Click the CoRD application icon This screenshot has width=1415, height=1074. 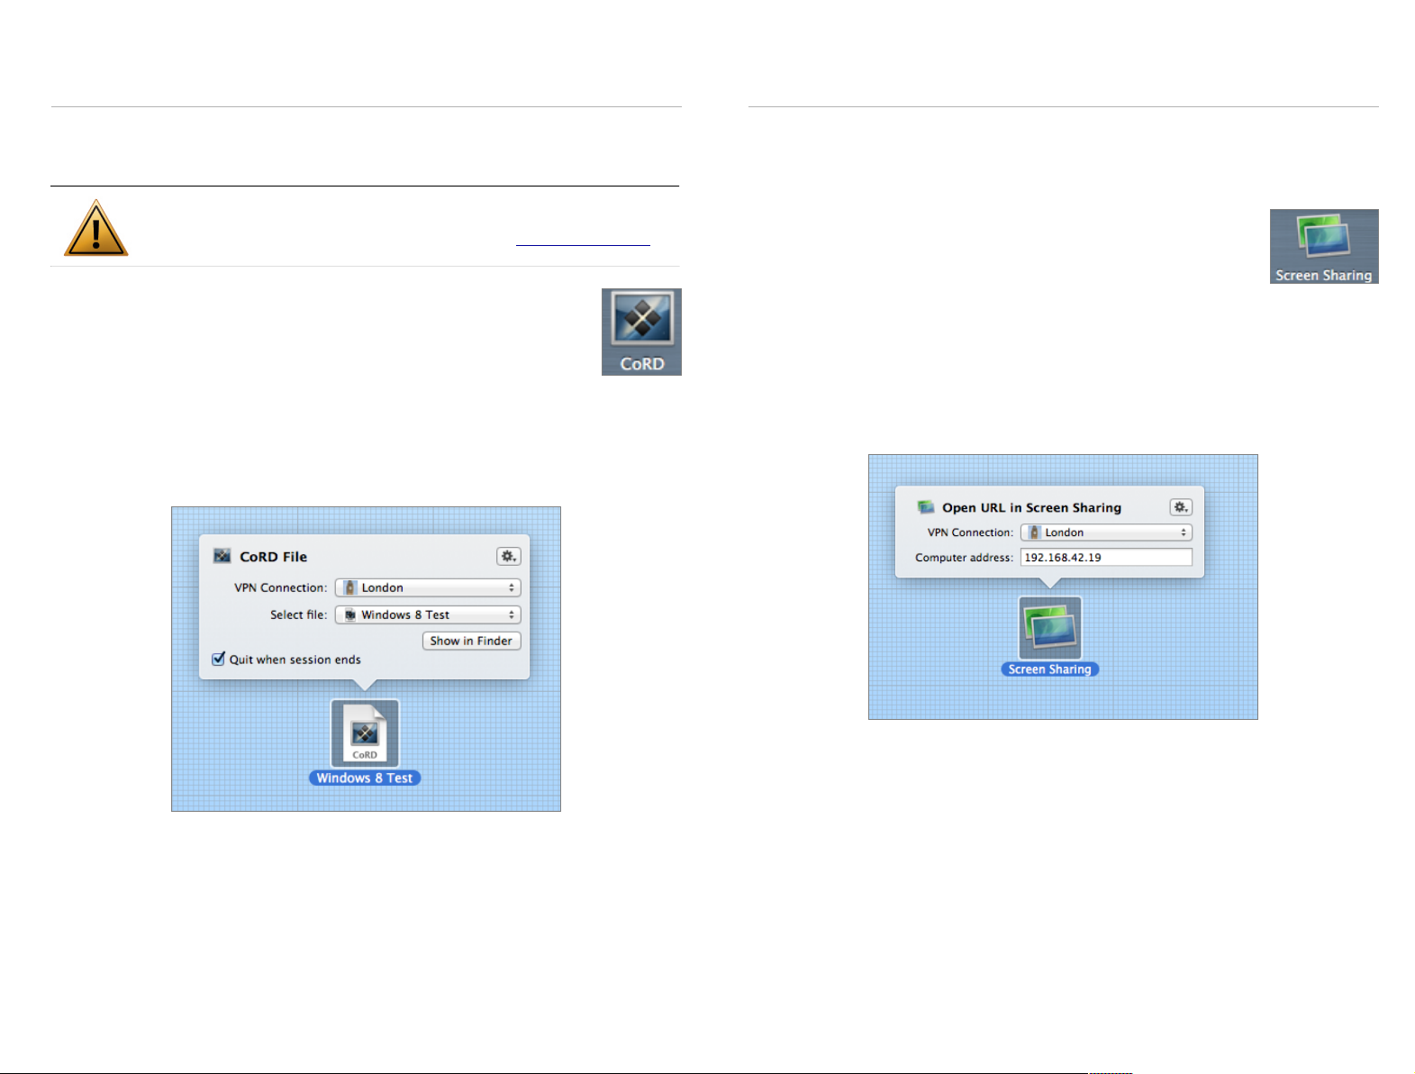[x=641, y=332]
